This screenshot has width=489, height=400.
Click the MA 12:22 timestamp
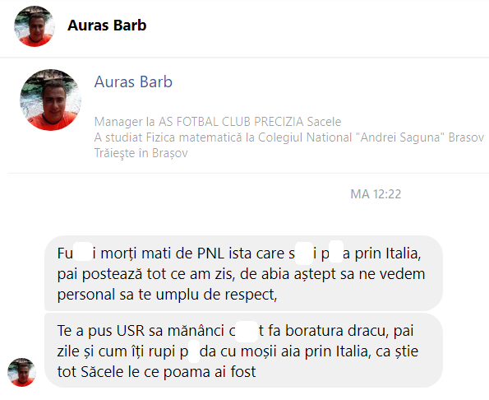click(376, 194)
